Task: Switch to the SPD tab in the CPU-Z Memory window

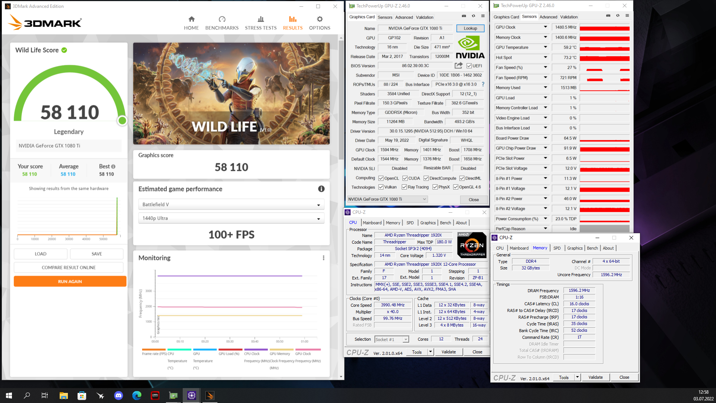Action: [557, 248]
